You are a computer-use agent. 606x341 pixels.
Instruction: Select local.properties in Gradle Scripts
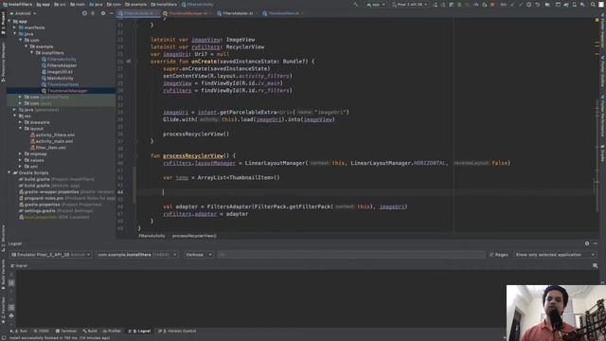pyautogui.click(x=40, y=217)
